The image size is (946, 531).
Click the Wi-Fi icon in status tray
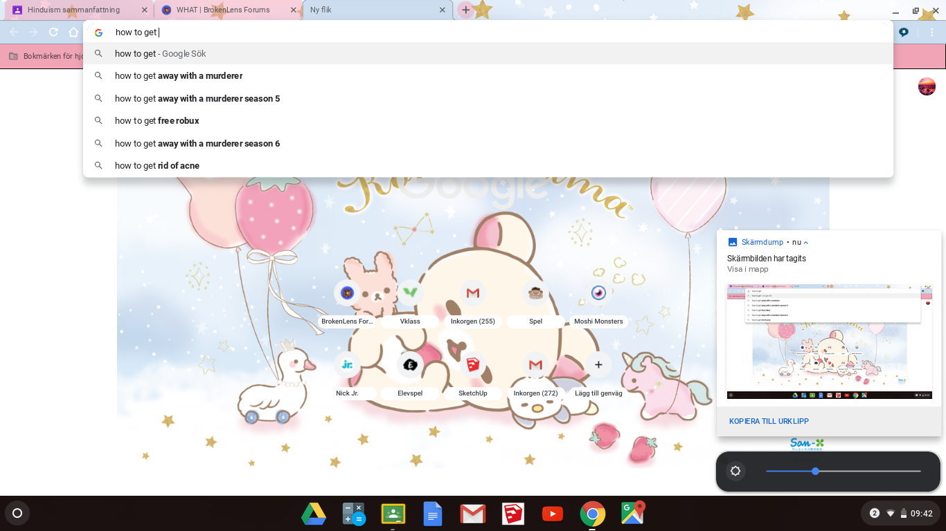[891, 514]
